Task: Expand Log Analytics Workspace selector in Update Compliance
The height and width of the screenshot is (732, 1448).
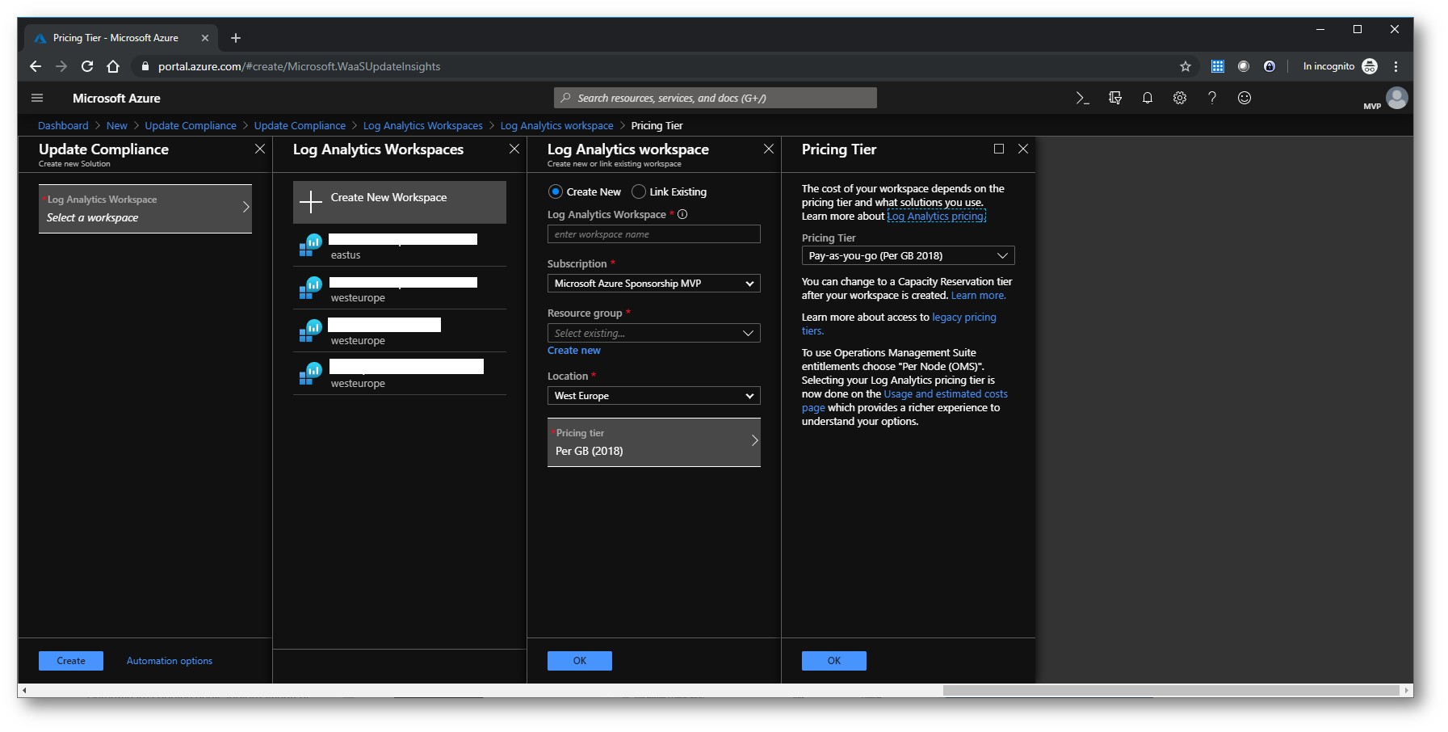Action: click(145, 208)
